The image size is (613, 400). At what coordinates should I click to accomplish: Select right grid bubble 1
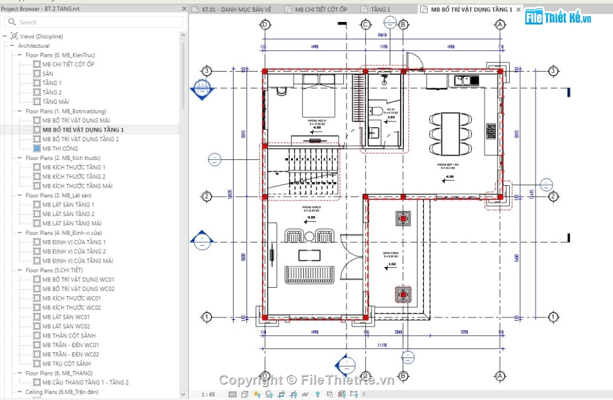pyautogui.click(x=553, y=317)
